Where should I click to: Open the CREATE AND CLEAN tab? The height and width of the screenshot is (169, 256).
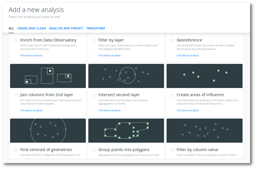click(x=31, y=28)
